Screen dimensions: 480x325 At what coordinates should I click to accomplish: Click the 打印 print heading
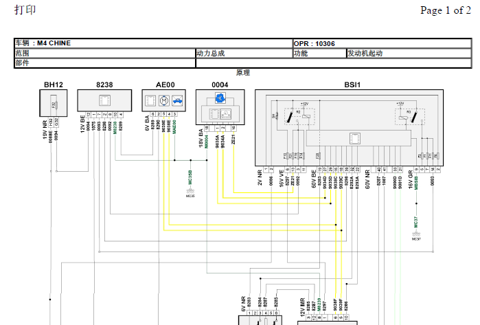coord(25,10)
